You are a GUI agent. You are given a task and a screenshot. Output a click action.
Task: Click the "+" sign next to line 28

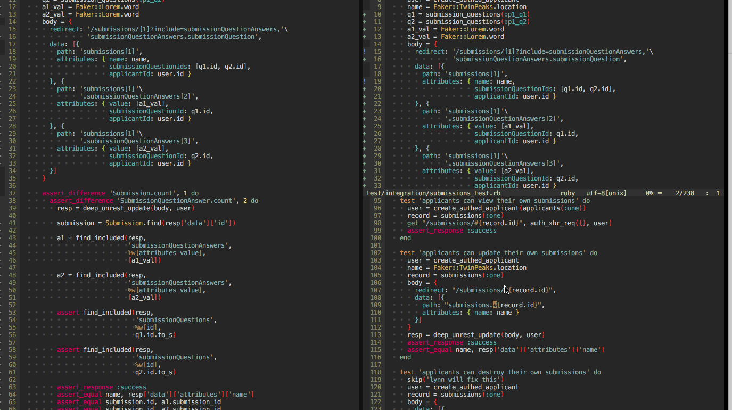click(364, 148)
